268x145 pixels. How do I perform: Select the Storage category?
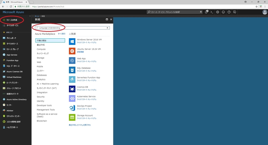[x=41, y=58]
